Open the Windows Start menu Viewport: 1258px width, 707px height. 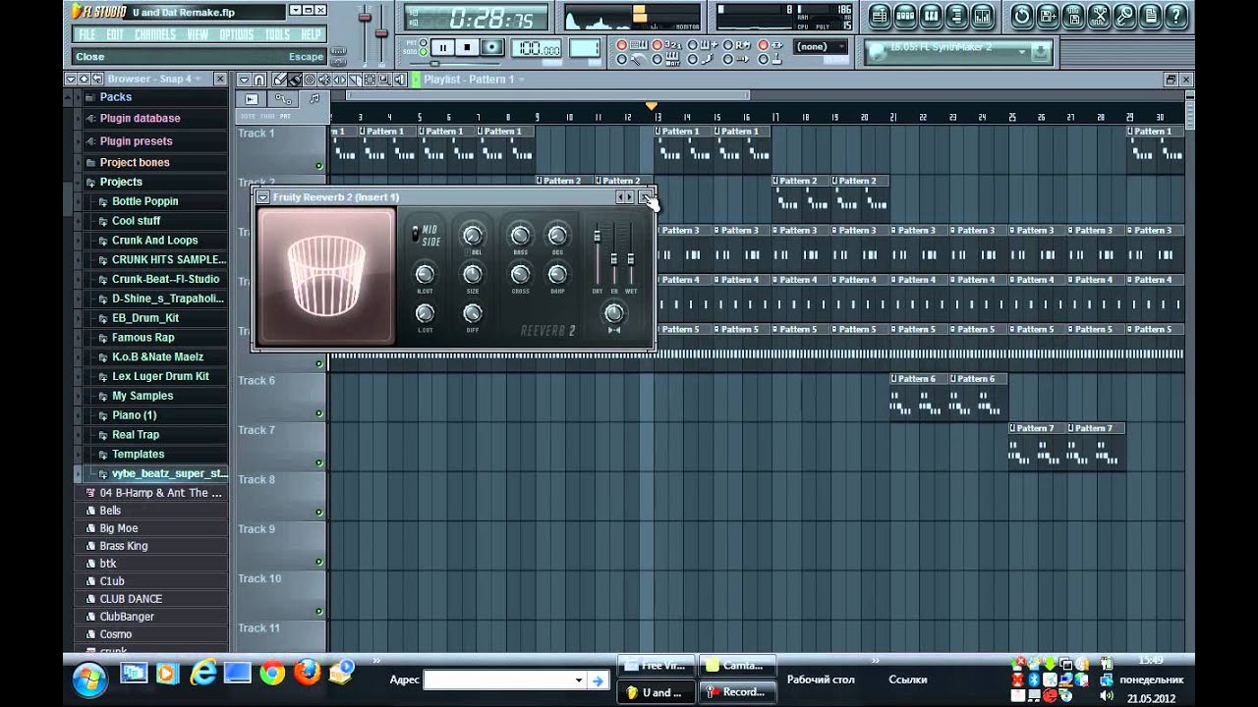pyautogui.click(x=89, y=678)
